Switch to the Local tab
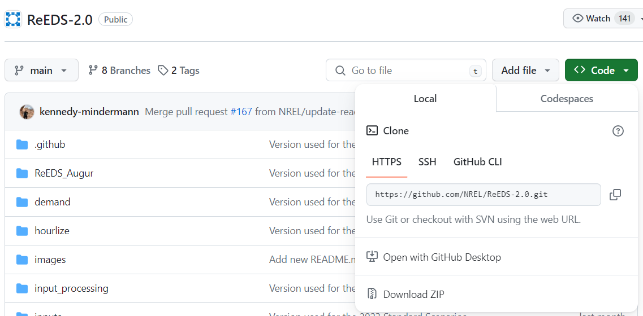The height and width of the screenshot is (316, 643). (425, 99)
